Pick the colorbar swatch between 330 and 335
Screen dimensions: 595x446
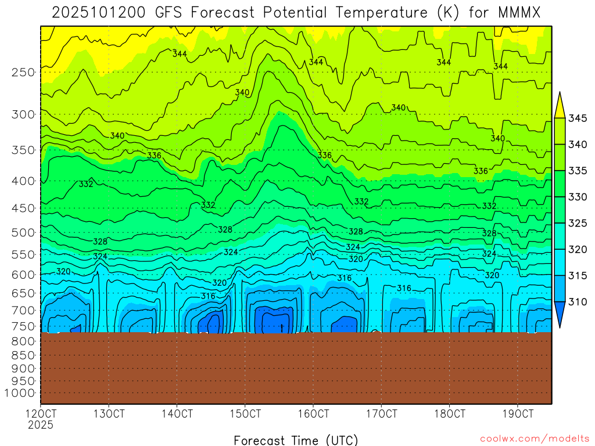pyautogui.click(x=560, y=184)
